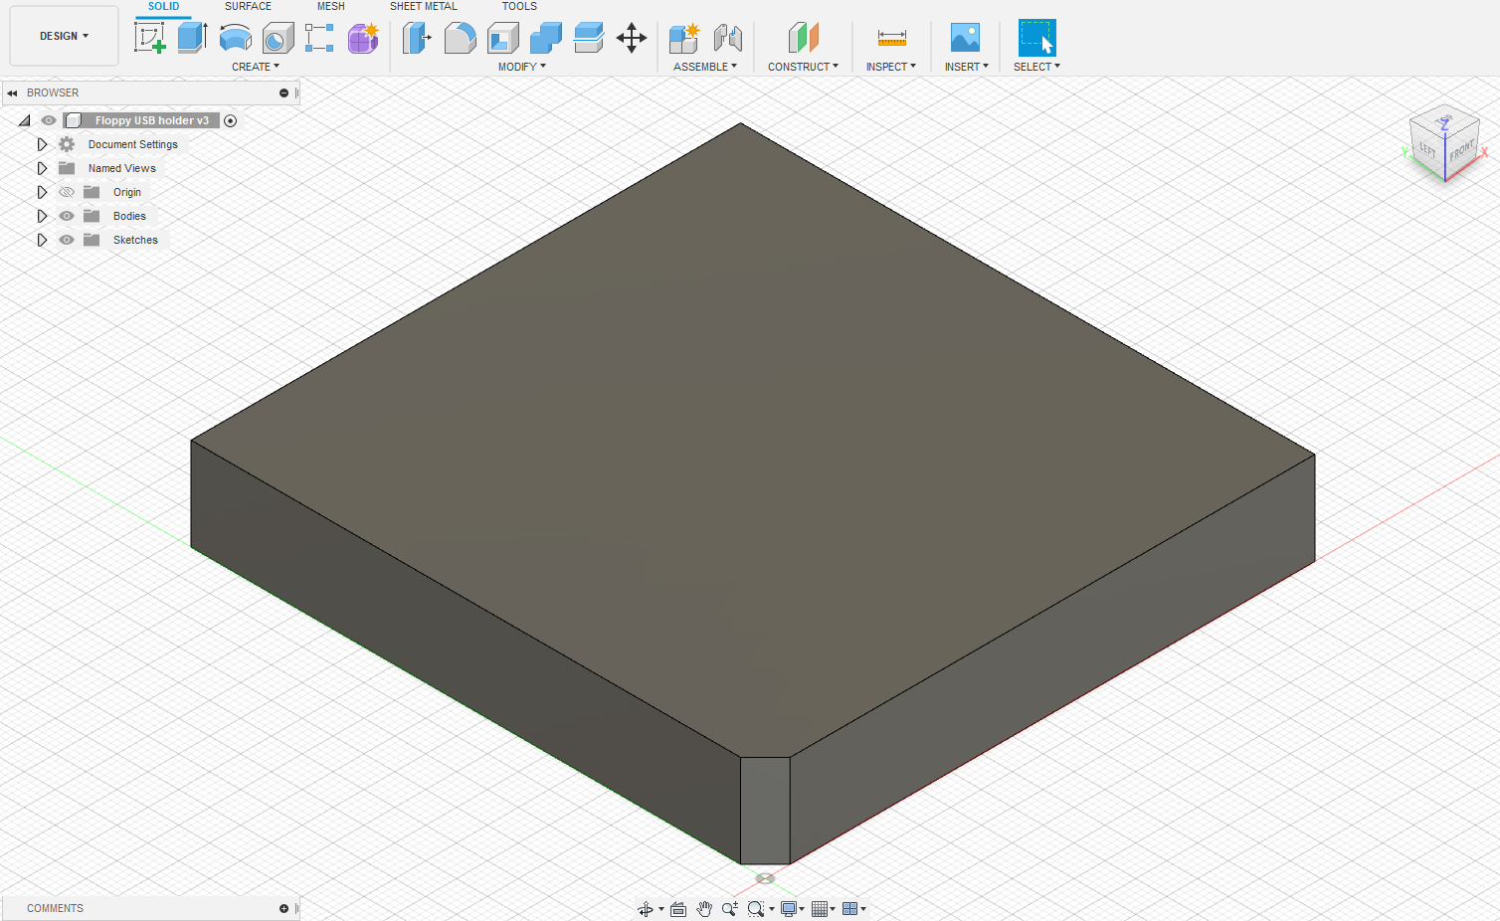Viewport: 1500px width, 921px height.
Task: Open the Create dropdown menu
Action: [256, 67]
